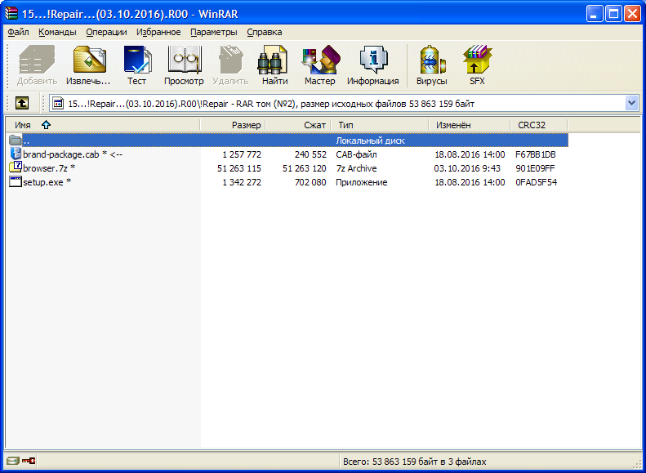Click the brand-package.cab file icon
Image resolution: width=646 pixels, height=473 pixels.
[x=16, y=154]
